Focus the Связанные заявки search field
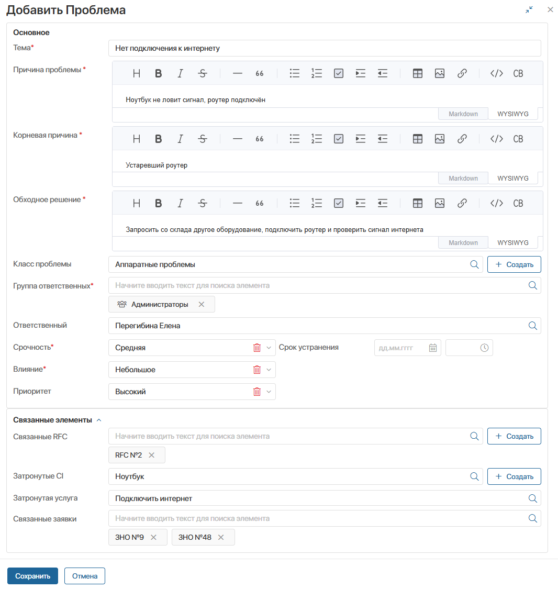The image size is (558, 589). tap(325, 518)
